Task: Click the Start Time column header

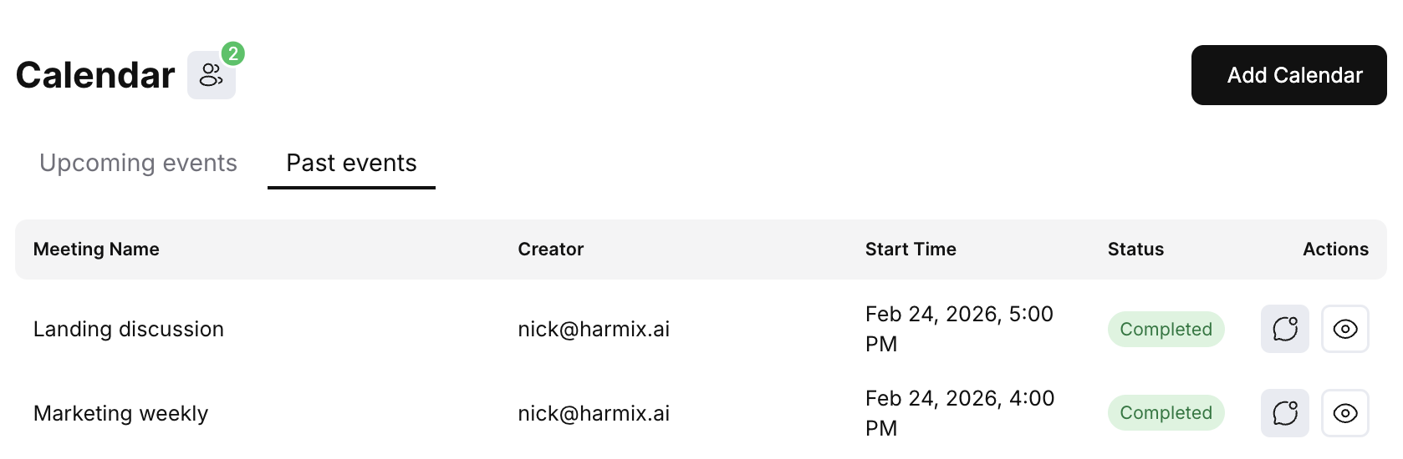Action: tap(911, 250)
